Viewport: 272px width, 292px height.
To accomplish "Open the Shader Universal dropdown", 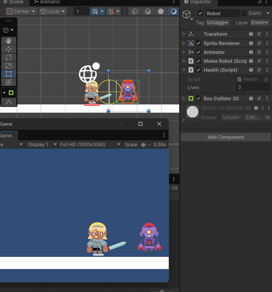I will tap(231, 117).
